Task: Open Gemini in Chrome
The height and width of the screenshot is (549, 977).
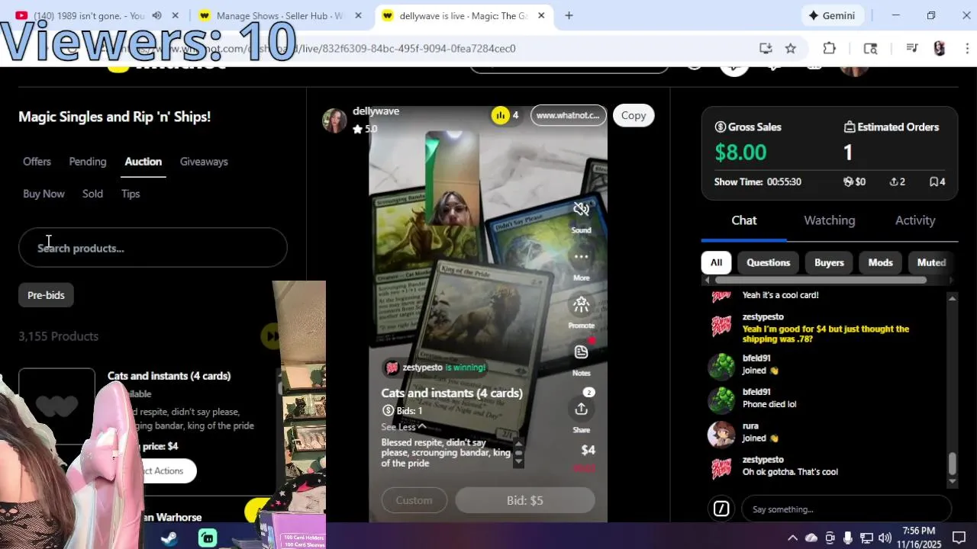Action: [x=833, y=15]
